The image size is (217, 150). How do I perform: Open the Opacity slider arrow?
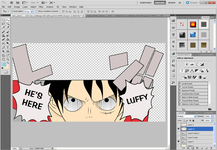pos(212,116)
